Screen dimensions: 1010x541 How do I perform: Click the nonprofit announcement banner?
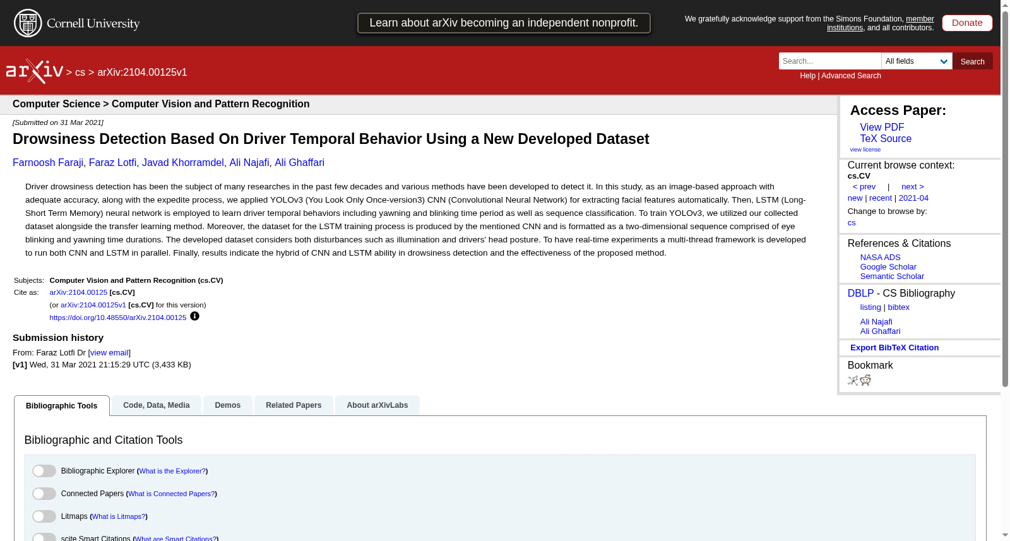pyautogui.click(x=504, y=23)
